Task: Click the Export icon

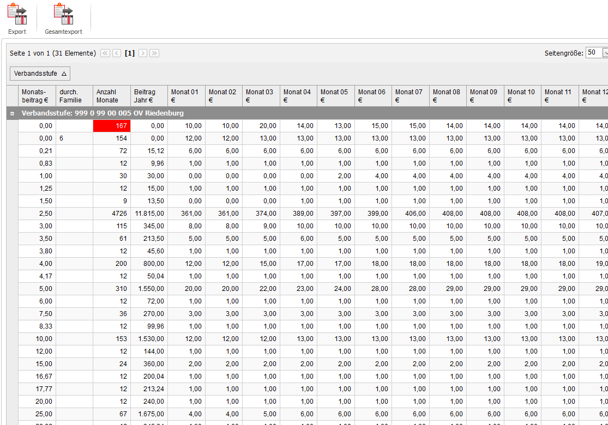Action: tap(17, 14)
